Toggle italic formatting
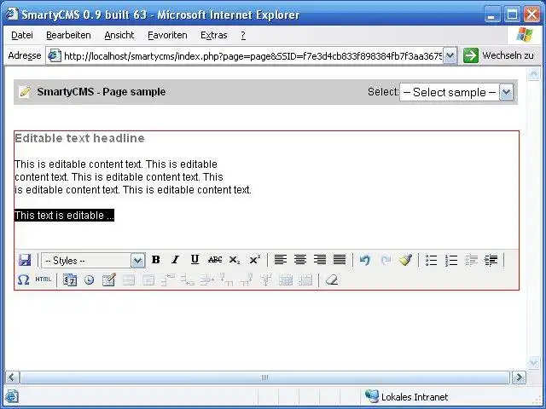Image resolution: width=546 pixels, height=409 pixels. pyautogui.click(x=176, y=259)
